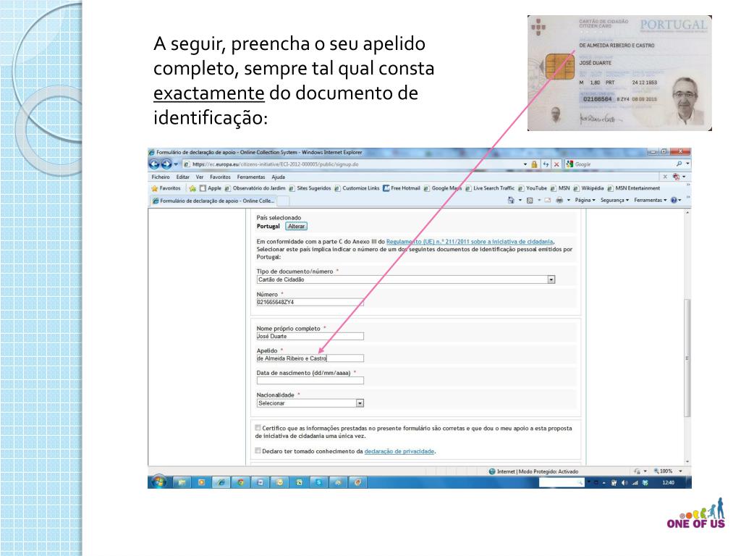Viewport: 741px width, 556px height.
Task: Expand the address bar history arrow
Action: (x=525, y=164)
